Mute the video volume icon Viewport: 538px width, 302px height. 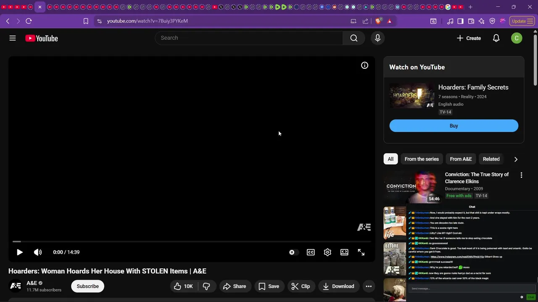click(x=38, y=252)
